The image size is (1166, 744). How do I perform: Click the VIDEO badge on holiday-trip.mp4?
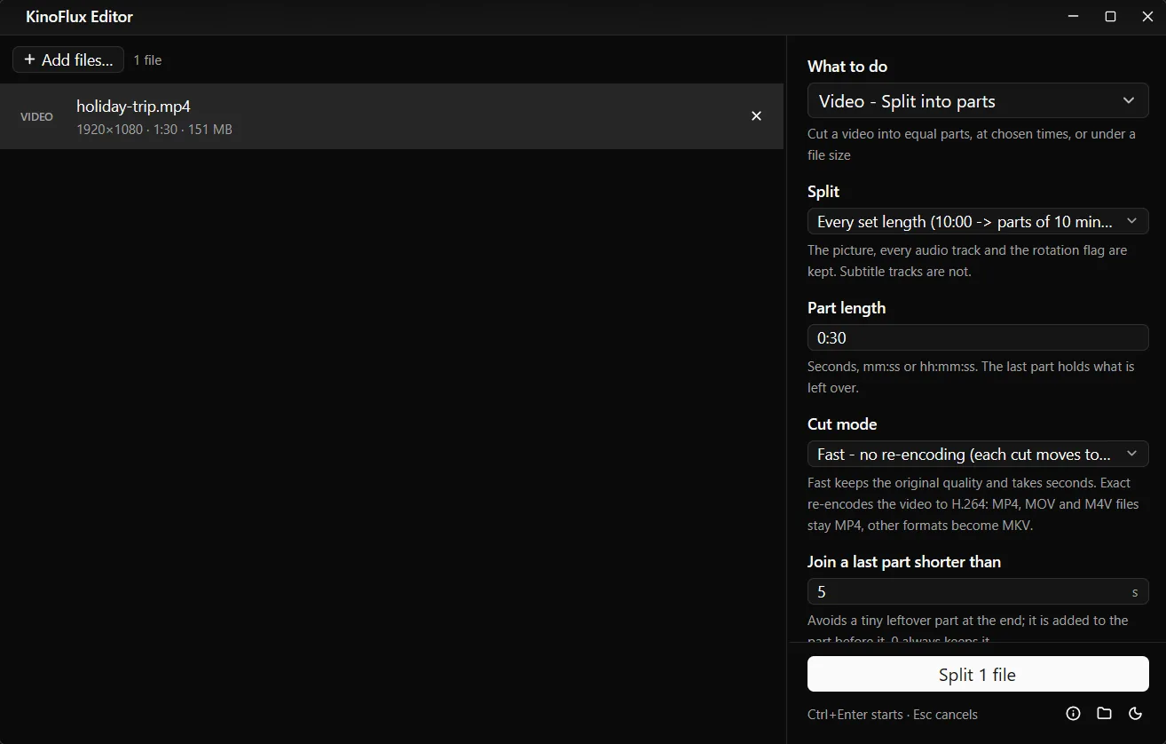pos(36,116)
